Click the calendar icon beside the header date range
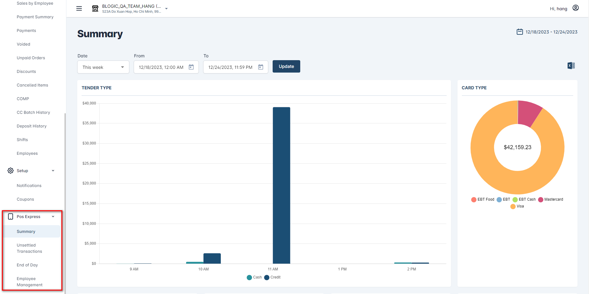Image resolution: width=589 pixels, height=294 pixels. click(x=520, y=32)
